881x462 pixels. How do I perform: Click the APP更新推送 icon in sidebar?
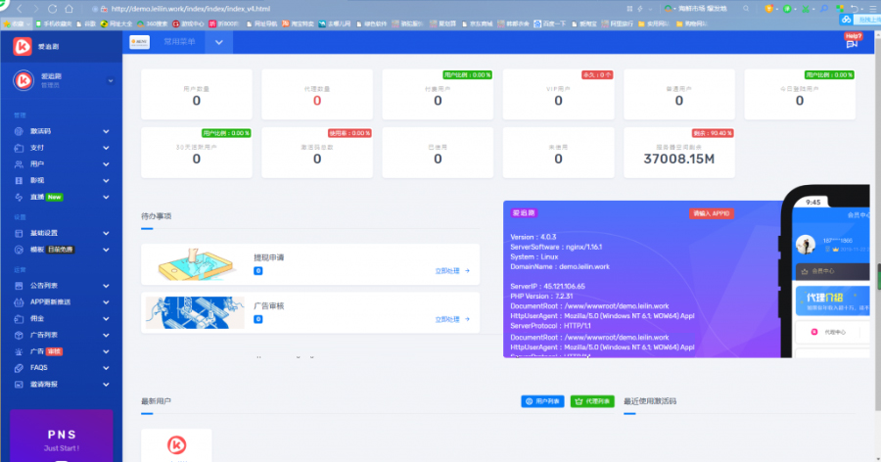[19, 301]
